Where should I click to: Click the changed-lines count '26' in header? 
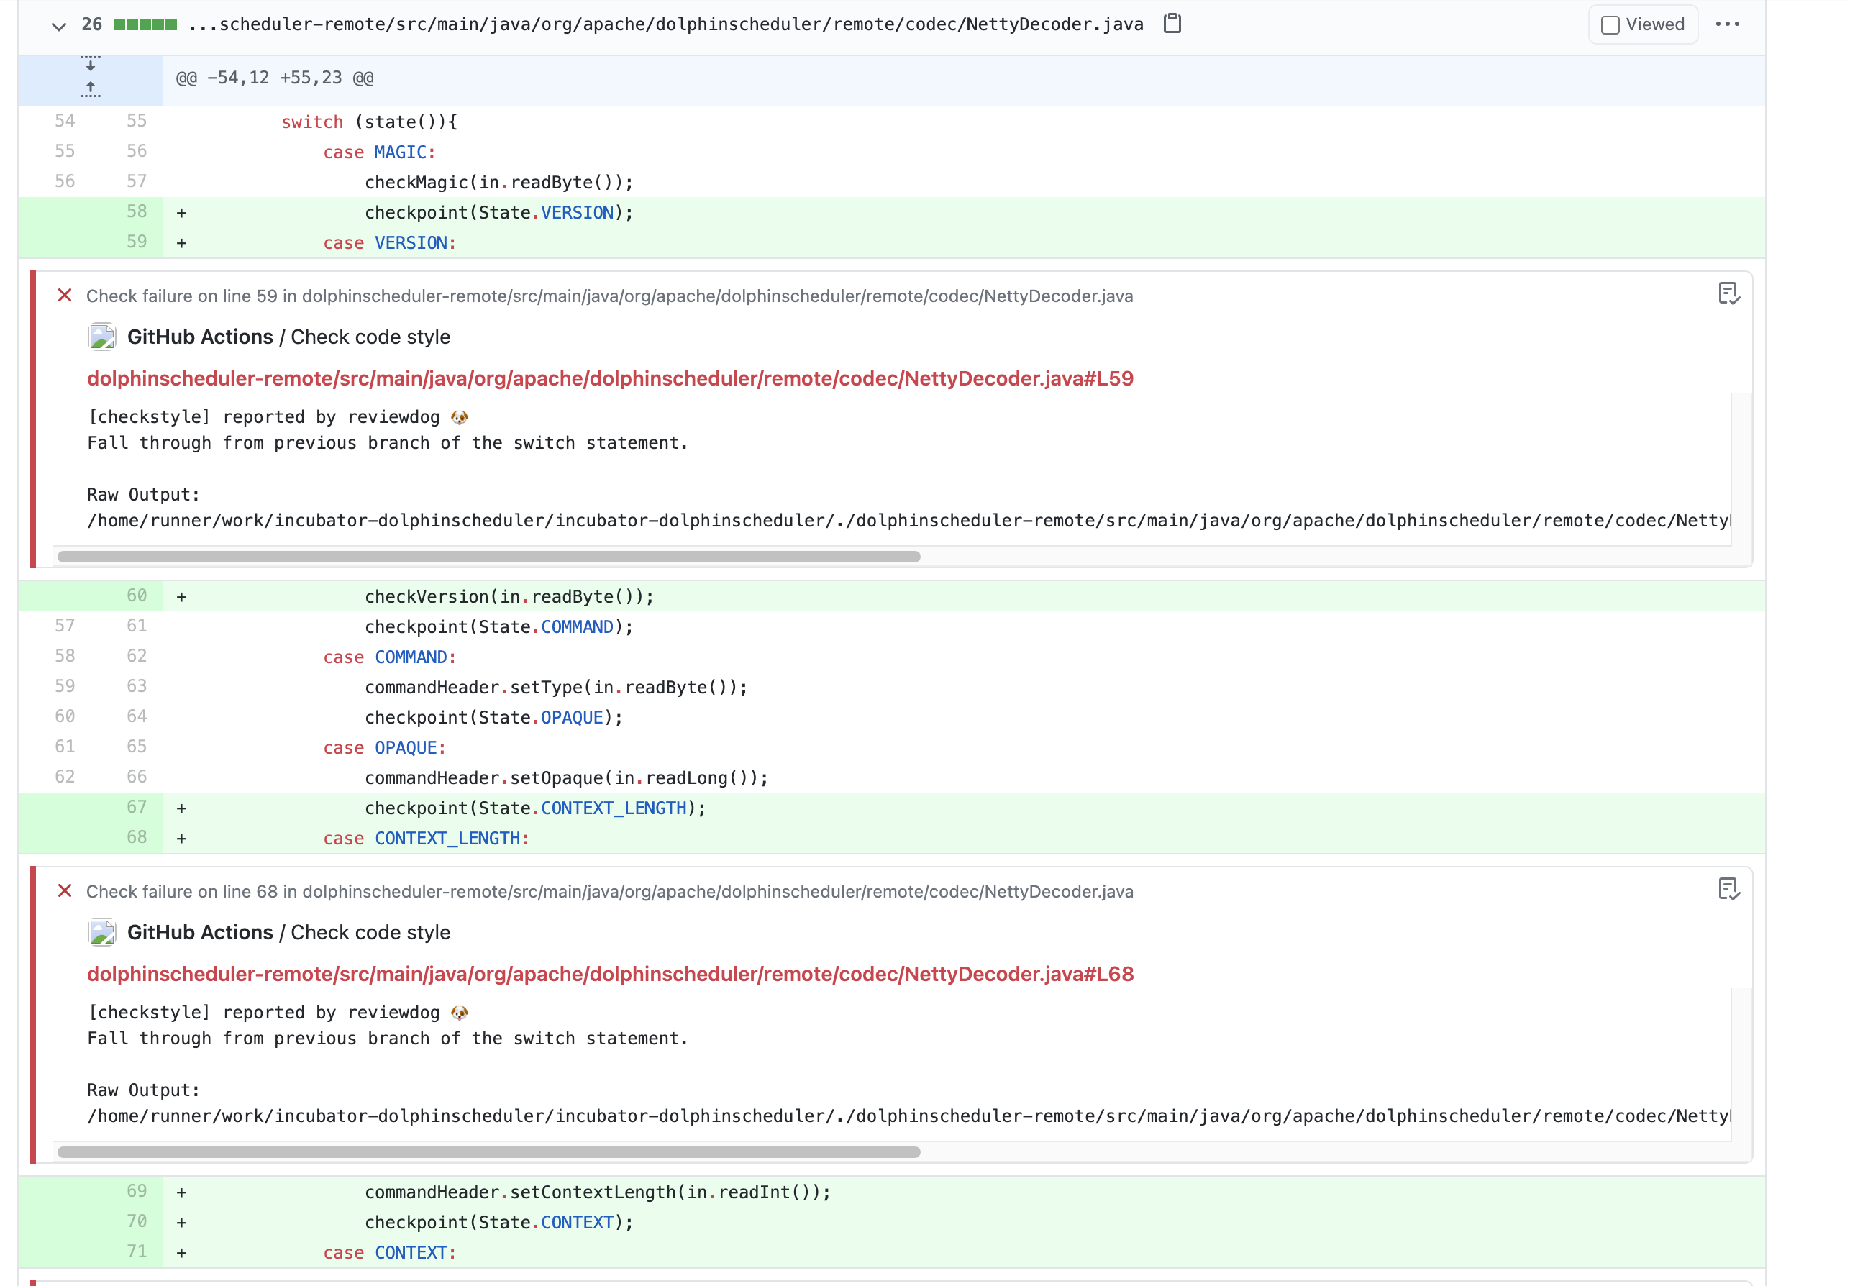click(x=92, y=24)
